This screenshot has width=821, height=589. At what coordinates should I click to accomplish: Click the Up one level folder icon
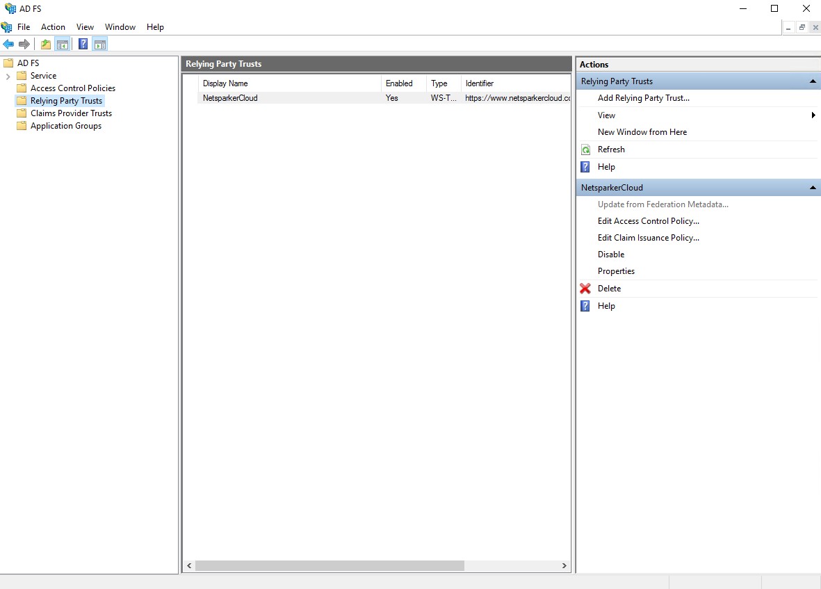(x=44, y=44)
